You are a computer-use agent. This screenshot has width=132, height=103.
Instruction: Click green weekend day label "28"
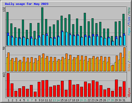[x=112, y=100]
